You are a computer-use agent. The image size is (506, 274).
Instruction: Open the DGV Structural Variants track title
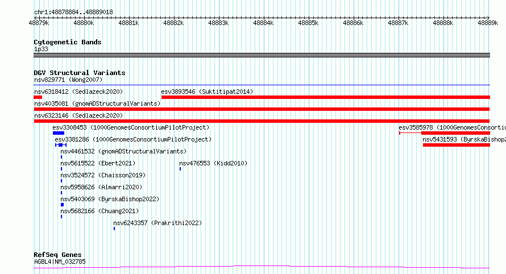(x=80, y=73)
